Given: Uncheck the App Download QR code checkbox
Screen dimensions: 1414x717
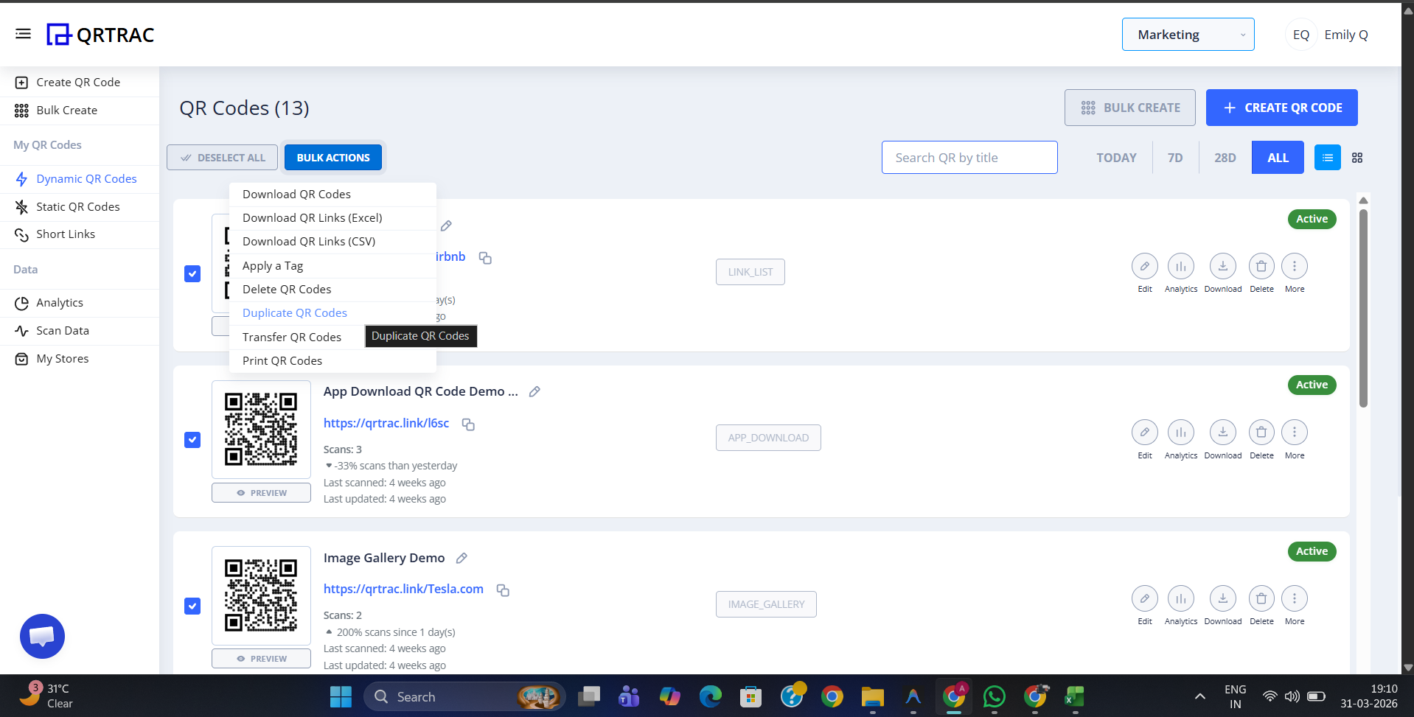Looking at the screenshot, I should [x=192, y=439].
